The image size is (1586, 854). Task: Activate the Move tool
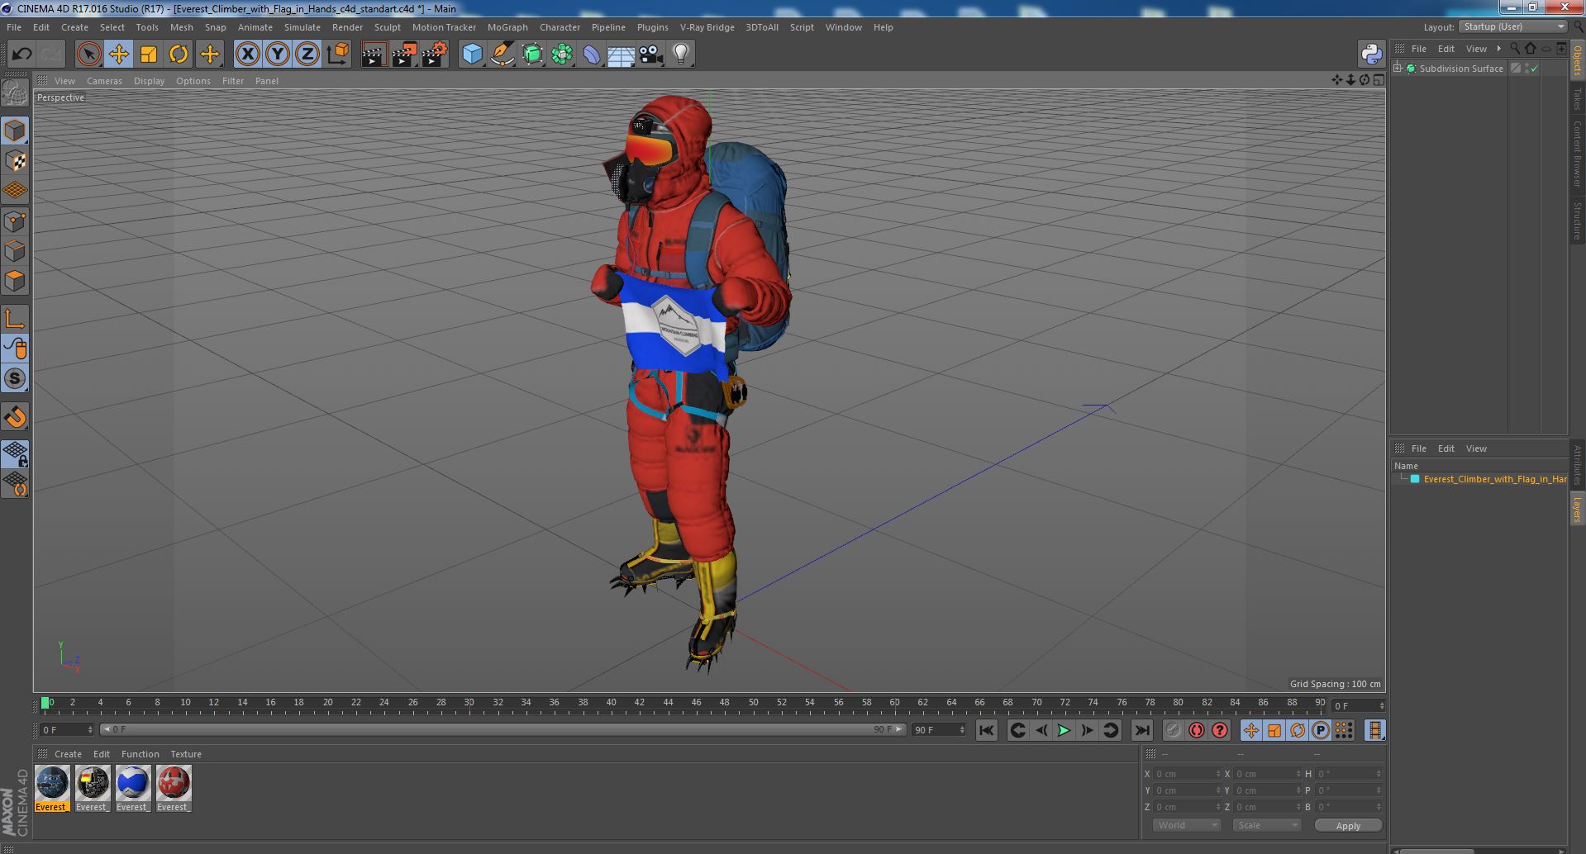(118, 55)
